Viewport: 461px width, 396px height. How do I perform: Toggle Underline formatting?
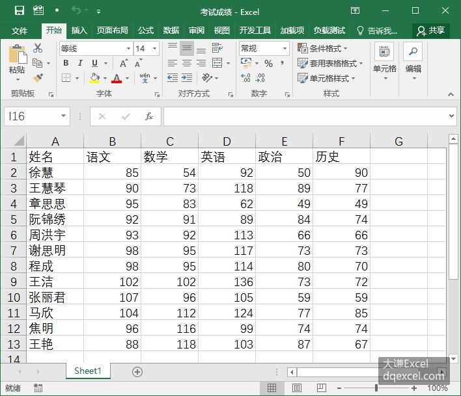point(94,63)
